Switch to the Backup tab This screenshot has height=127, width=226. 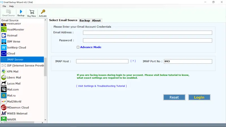tap(85, 20)
